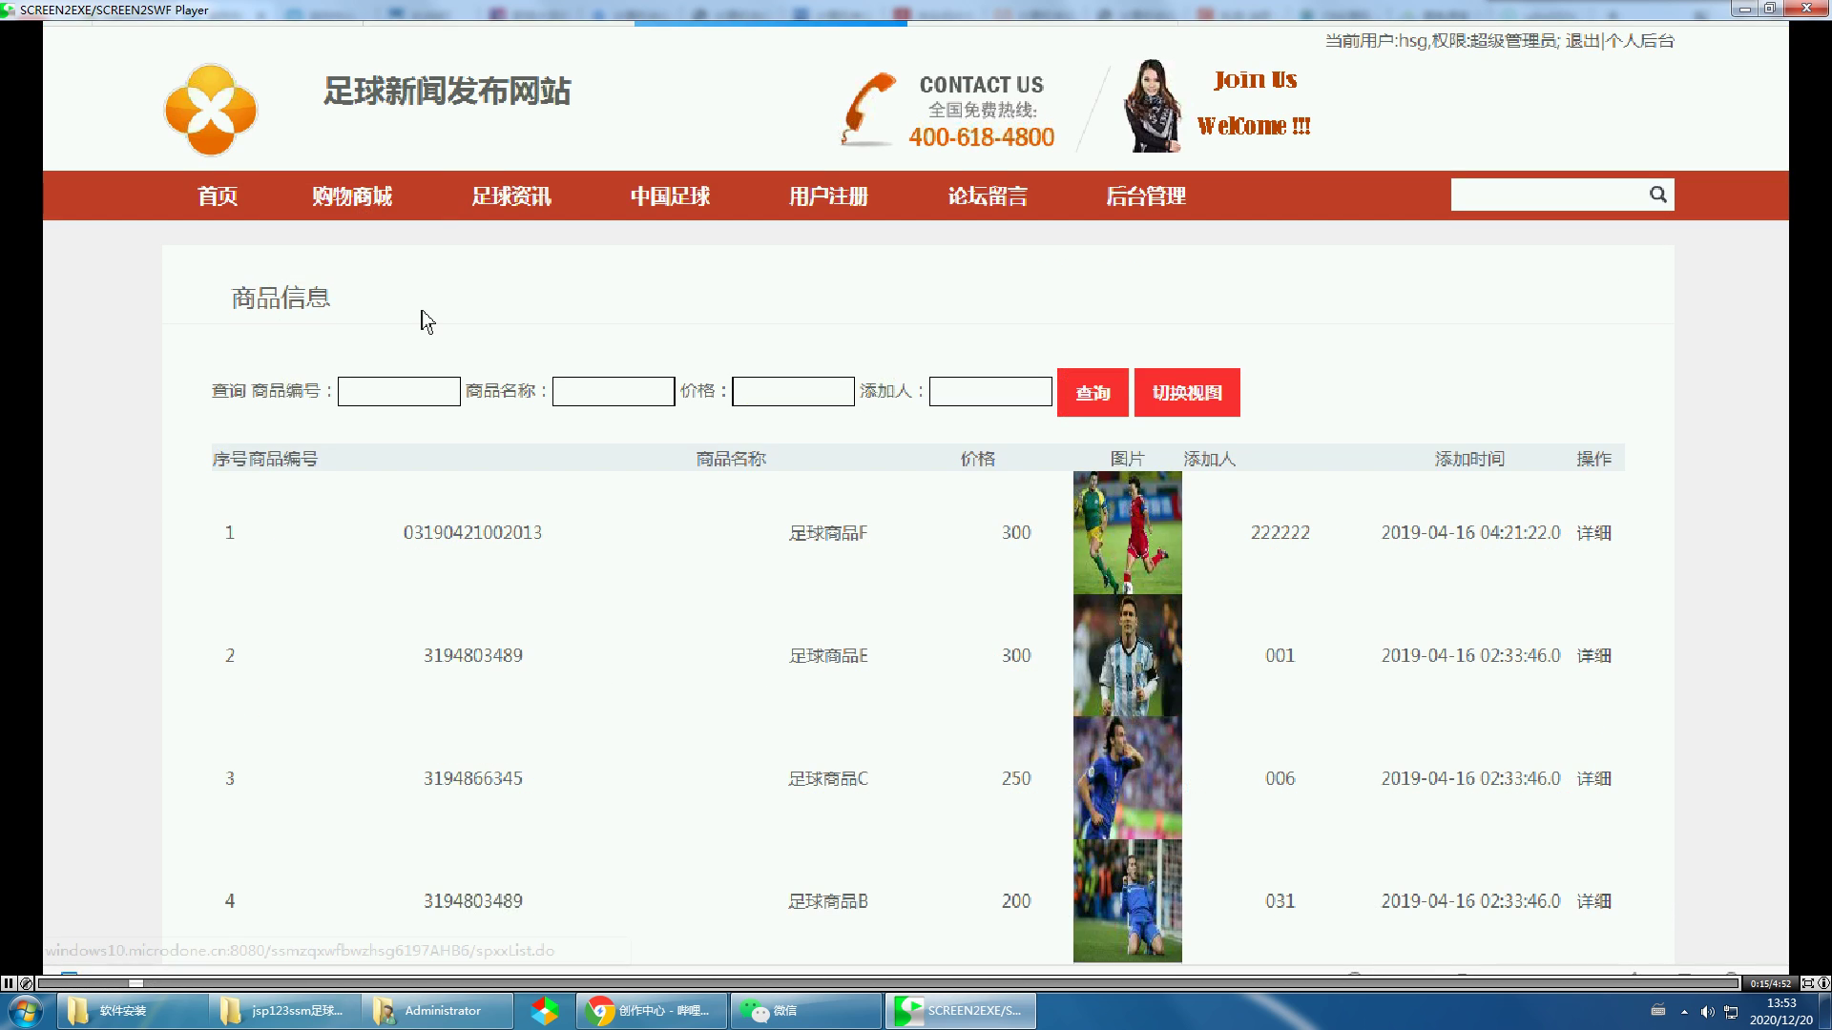Pause the player with the pause button

(x=9, y=983)
